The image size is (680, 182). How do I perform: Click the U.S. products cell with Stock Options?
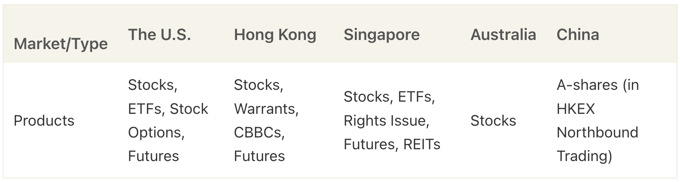(168, 120)
